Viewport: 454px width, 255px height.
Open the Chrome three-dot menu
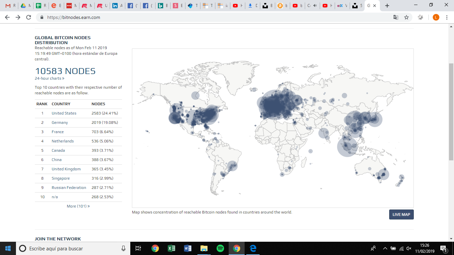(447, 17)
